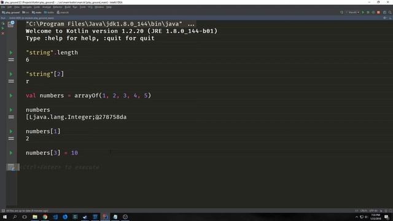The height and width of the screenshot is (221, 393).
Task: Open the View menu
Action: point(17,7)
